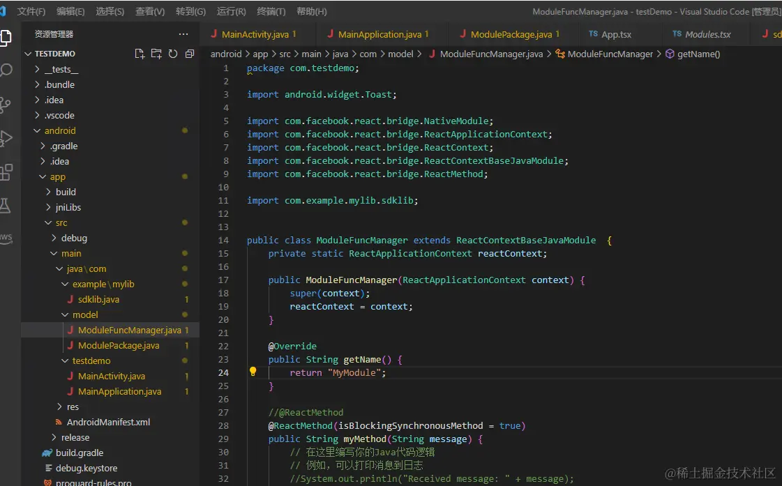Click New Folder icon in TESTDEMO header

pos(156,54)
